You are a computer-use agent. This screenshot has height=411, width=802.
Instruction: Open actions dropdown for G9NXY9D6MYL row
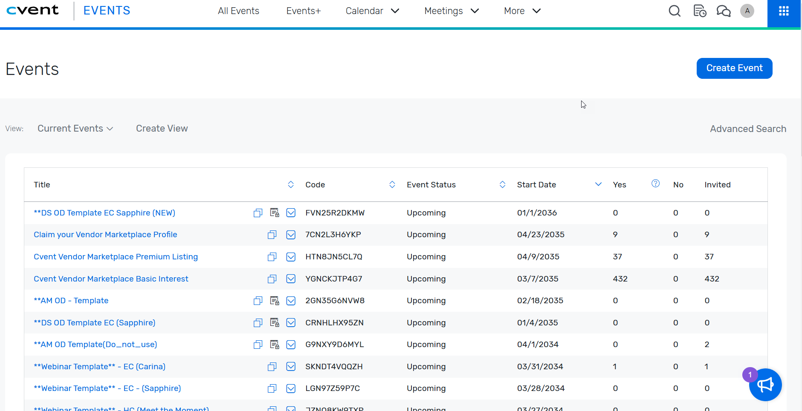(291, 345)
